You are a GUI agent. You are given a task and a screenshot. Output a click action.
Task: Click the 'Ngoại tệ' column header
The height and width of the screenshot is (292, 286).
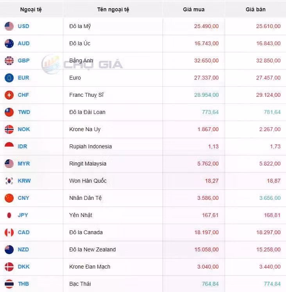click(x=31, y=9)
